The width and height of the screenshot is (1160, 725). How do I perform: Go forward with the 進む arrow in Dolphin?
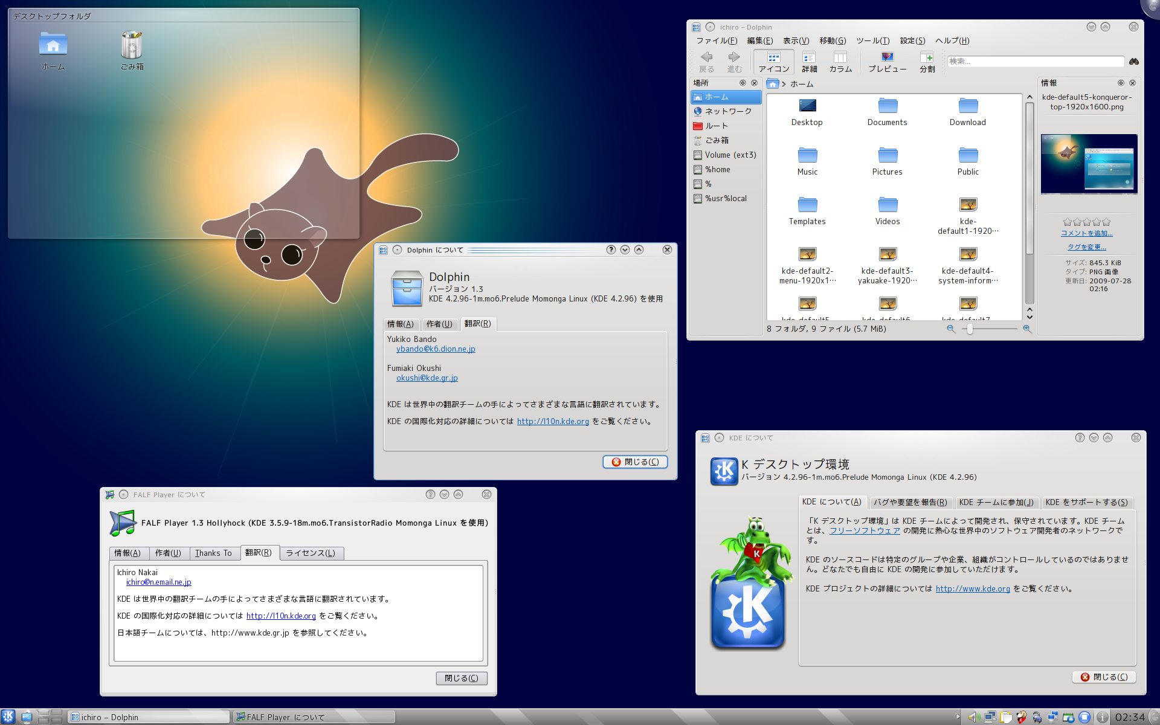[734, 62]
